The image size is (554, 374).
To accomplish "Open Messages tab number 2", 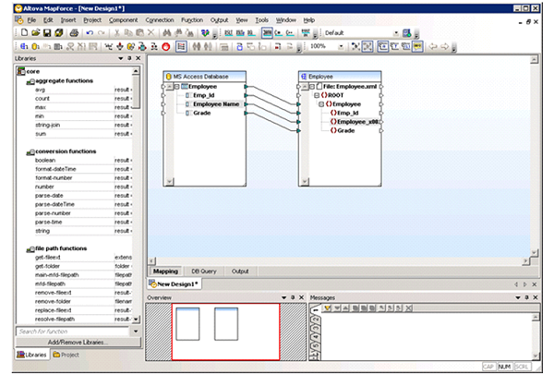I will (316, 320).
